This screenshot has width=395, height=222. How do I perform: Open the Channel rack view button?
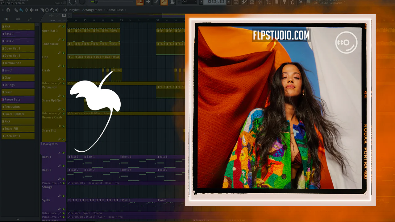click(252, 2)
